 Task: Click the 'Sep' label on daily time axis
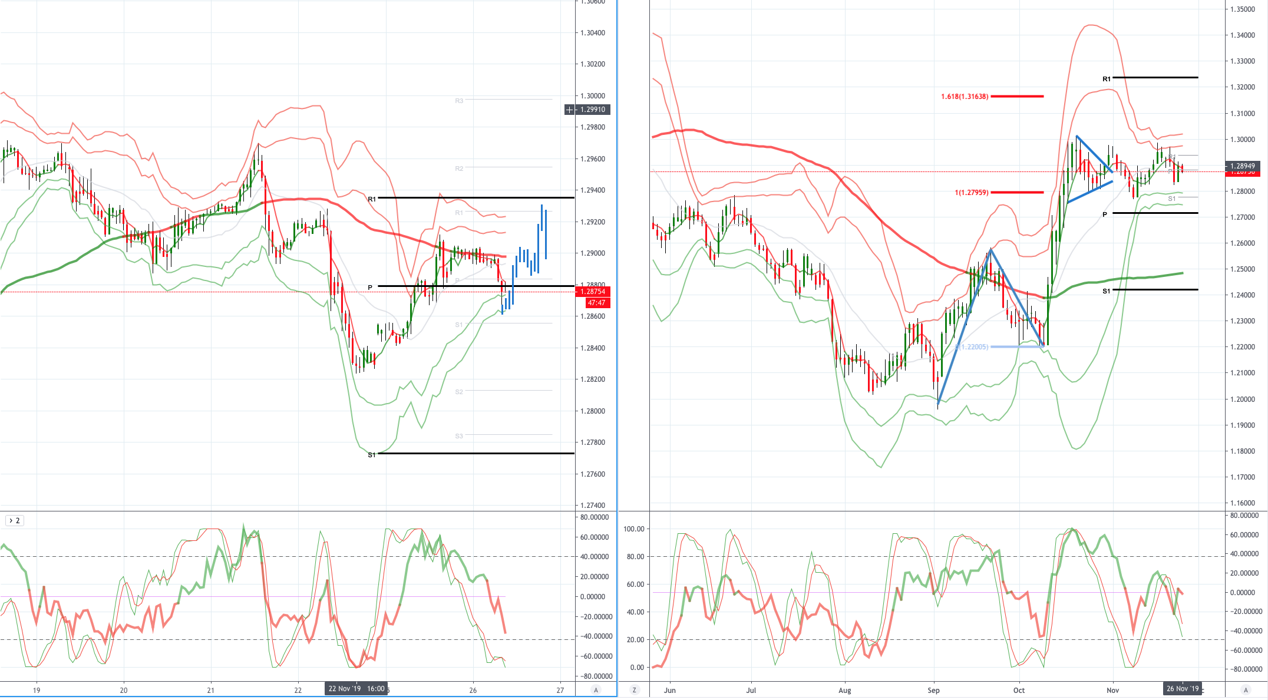click(x=934, y=690)
